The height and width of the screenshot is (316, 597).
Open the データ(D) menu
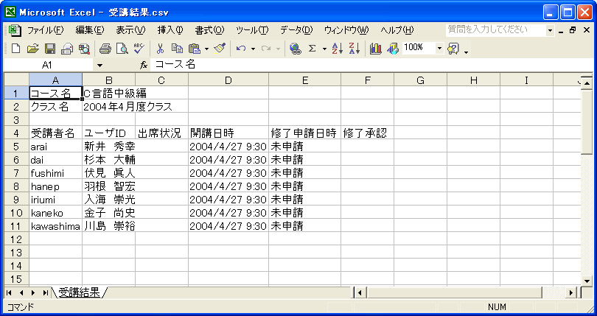pos(296,30)
